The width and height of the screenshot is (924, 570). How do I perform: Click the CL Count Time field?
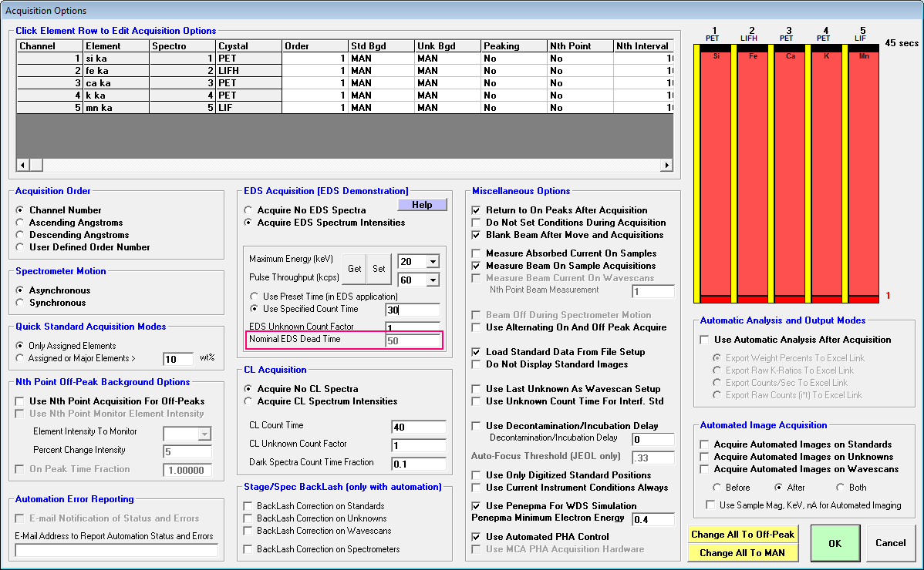click(x=418, y=427)
